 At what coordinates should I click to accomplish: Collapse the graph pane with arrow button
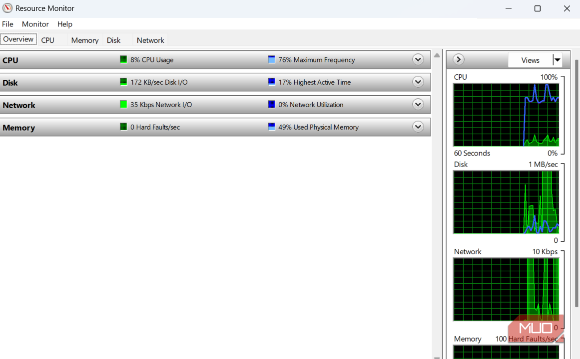click(458, 59)
